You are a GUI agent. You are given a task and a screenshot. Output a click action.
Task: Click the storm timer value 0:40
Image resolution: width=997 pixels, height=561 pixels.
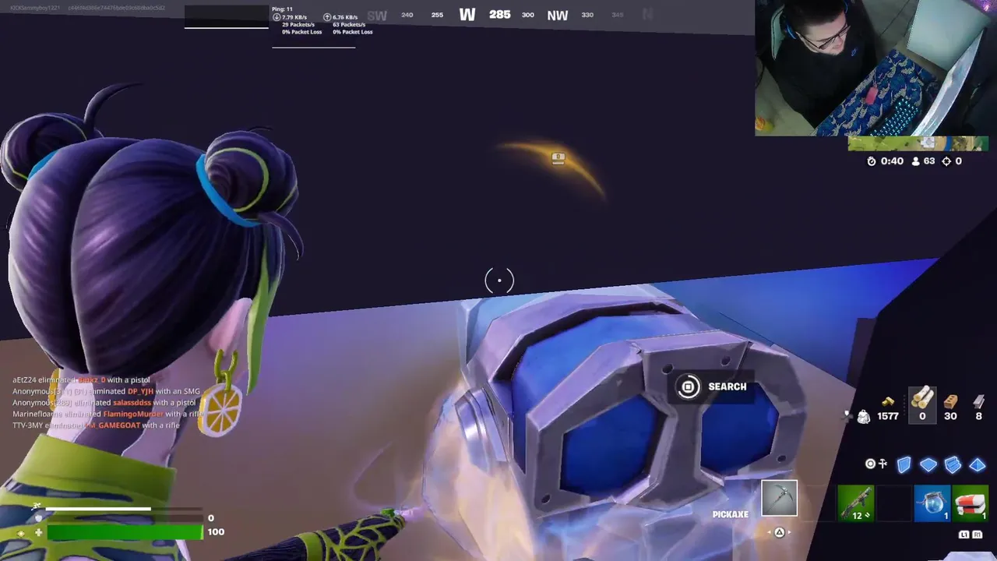point(893,161)
